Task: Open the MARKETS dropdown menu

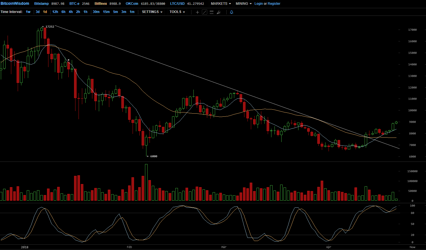Action: pos(221,4)
